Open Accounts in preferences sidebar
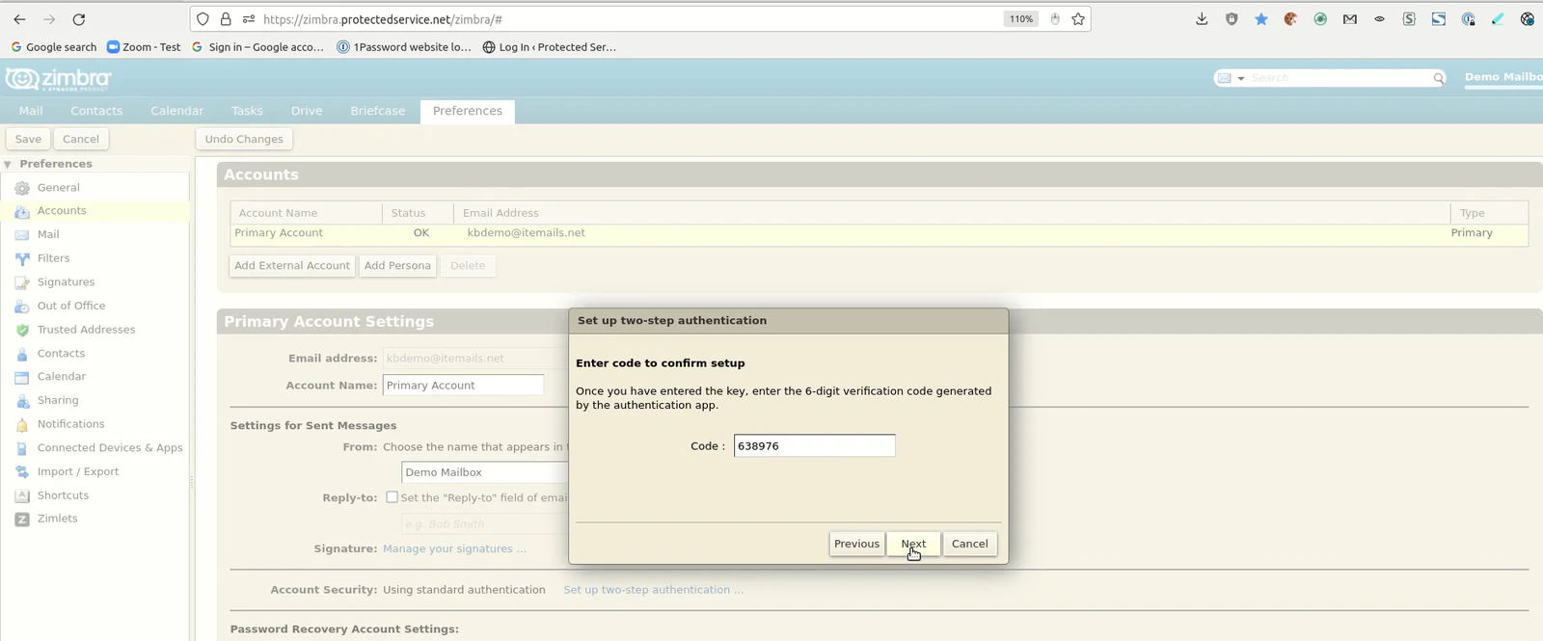Screen dimensions: 1543x641 point(62,211)
